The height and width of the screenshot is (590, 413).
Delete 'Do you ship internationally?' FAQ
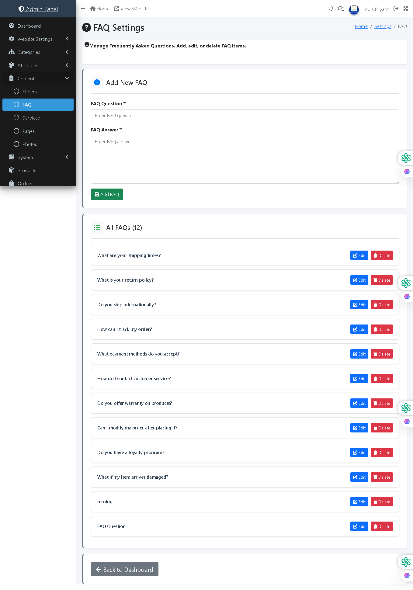click(x=382, y=305)
